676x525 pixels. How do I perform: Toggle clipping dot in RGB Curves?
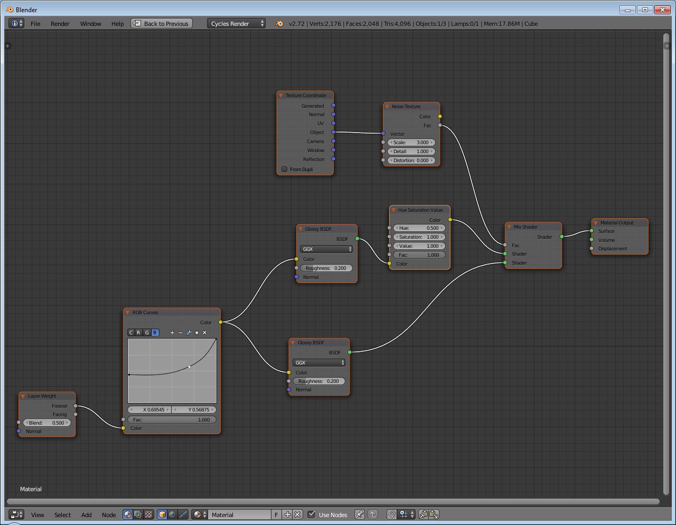click(x=196, y=333)
